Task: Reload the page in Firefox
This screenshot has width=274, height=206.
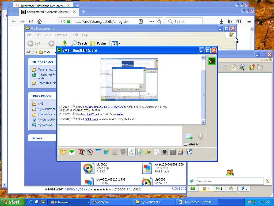Action: (x=31, y=21)
